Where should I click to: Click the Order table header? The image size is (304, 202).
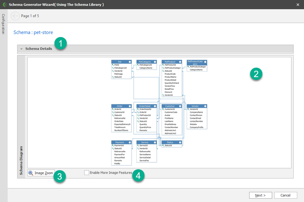click(x=121, y=106)
